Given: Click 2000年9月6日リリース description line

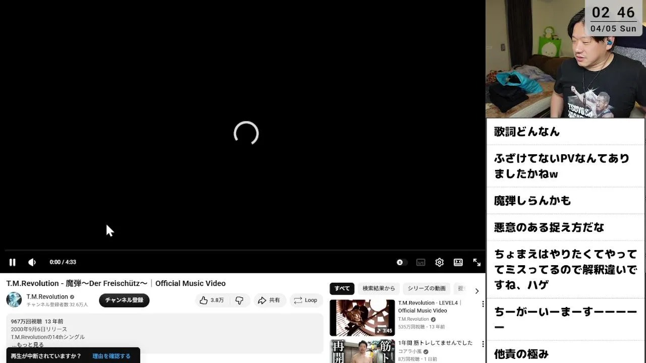Looking at the screenshot, I should (39, 329).
